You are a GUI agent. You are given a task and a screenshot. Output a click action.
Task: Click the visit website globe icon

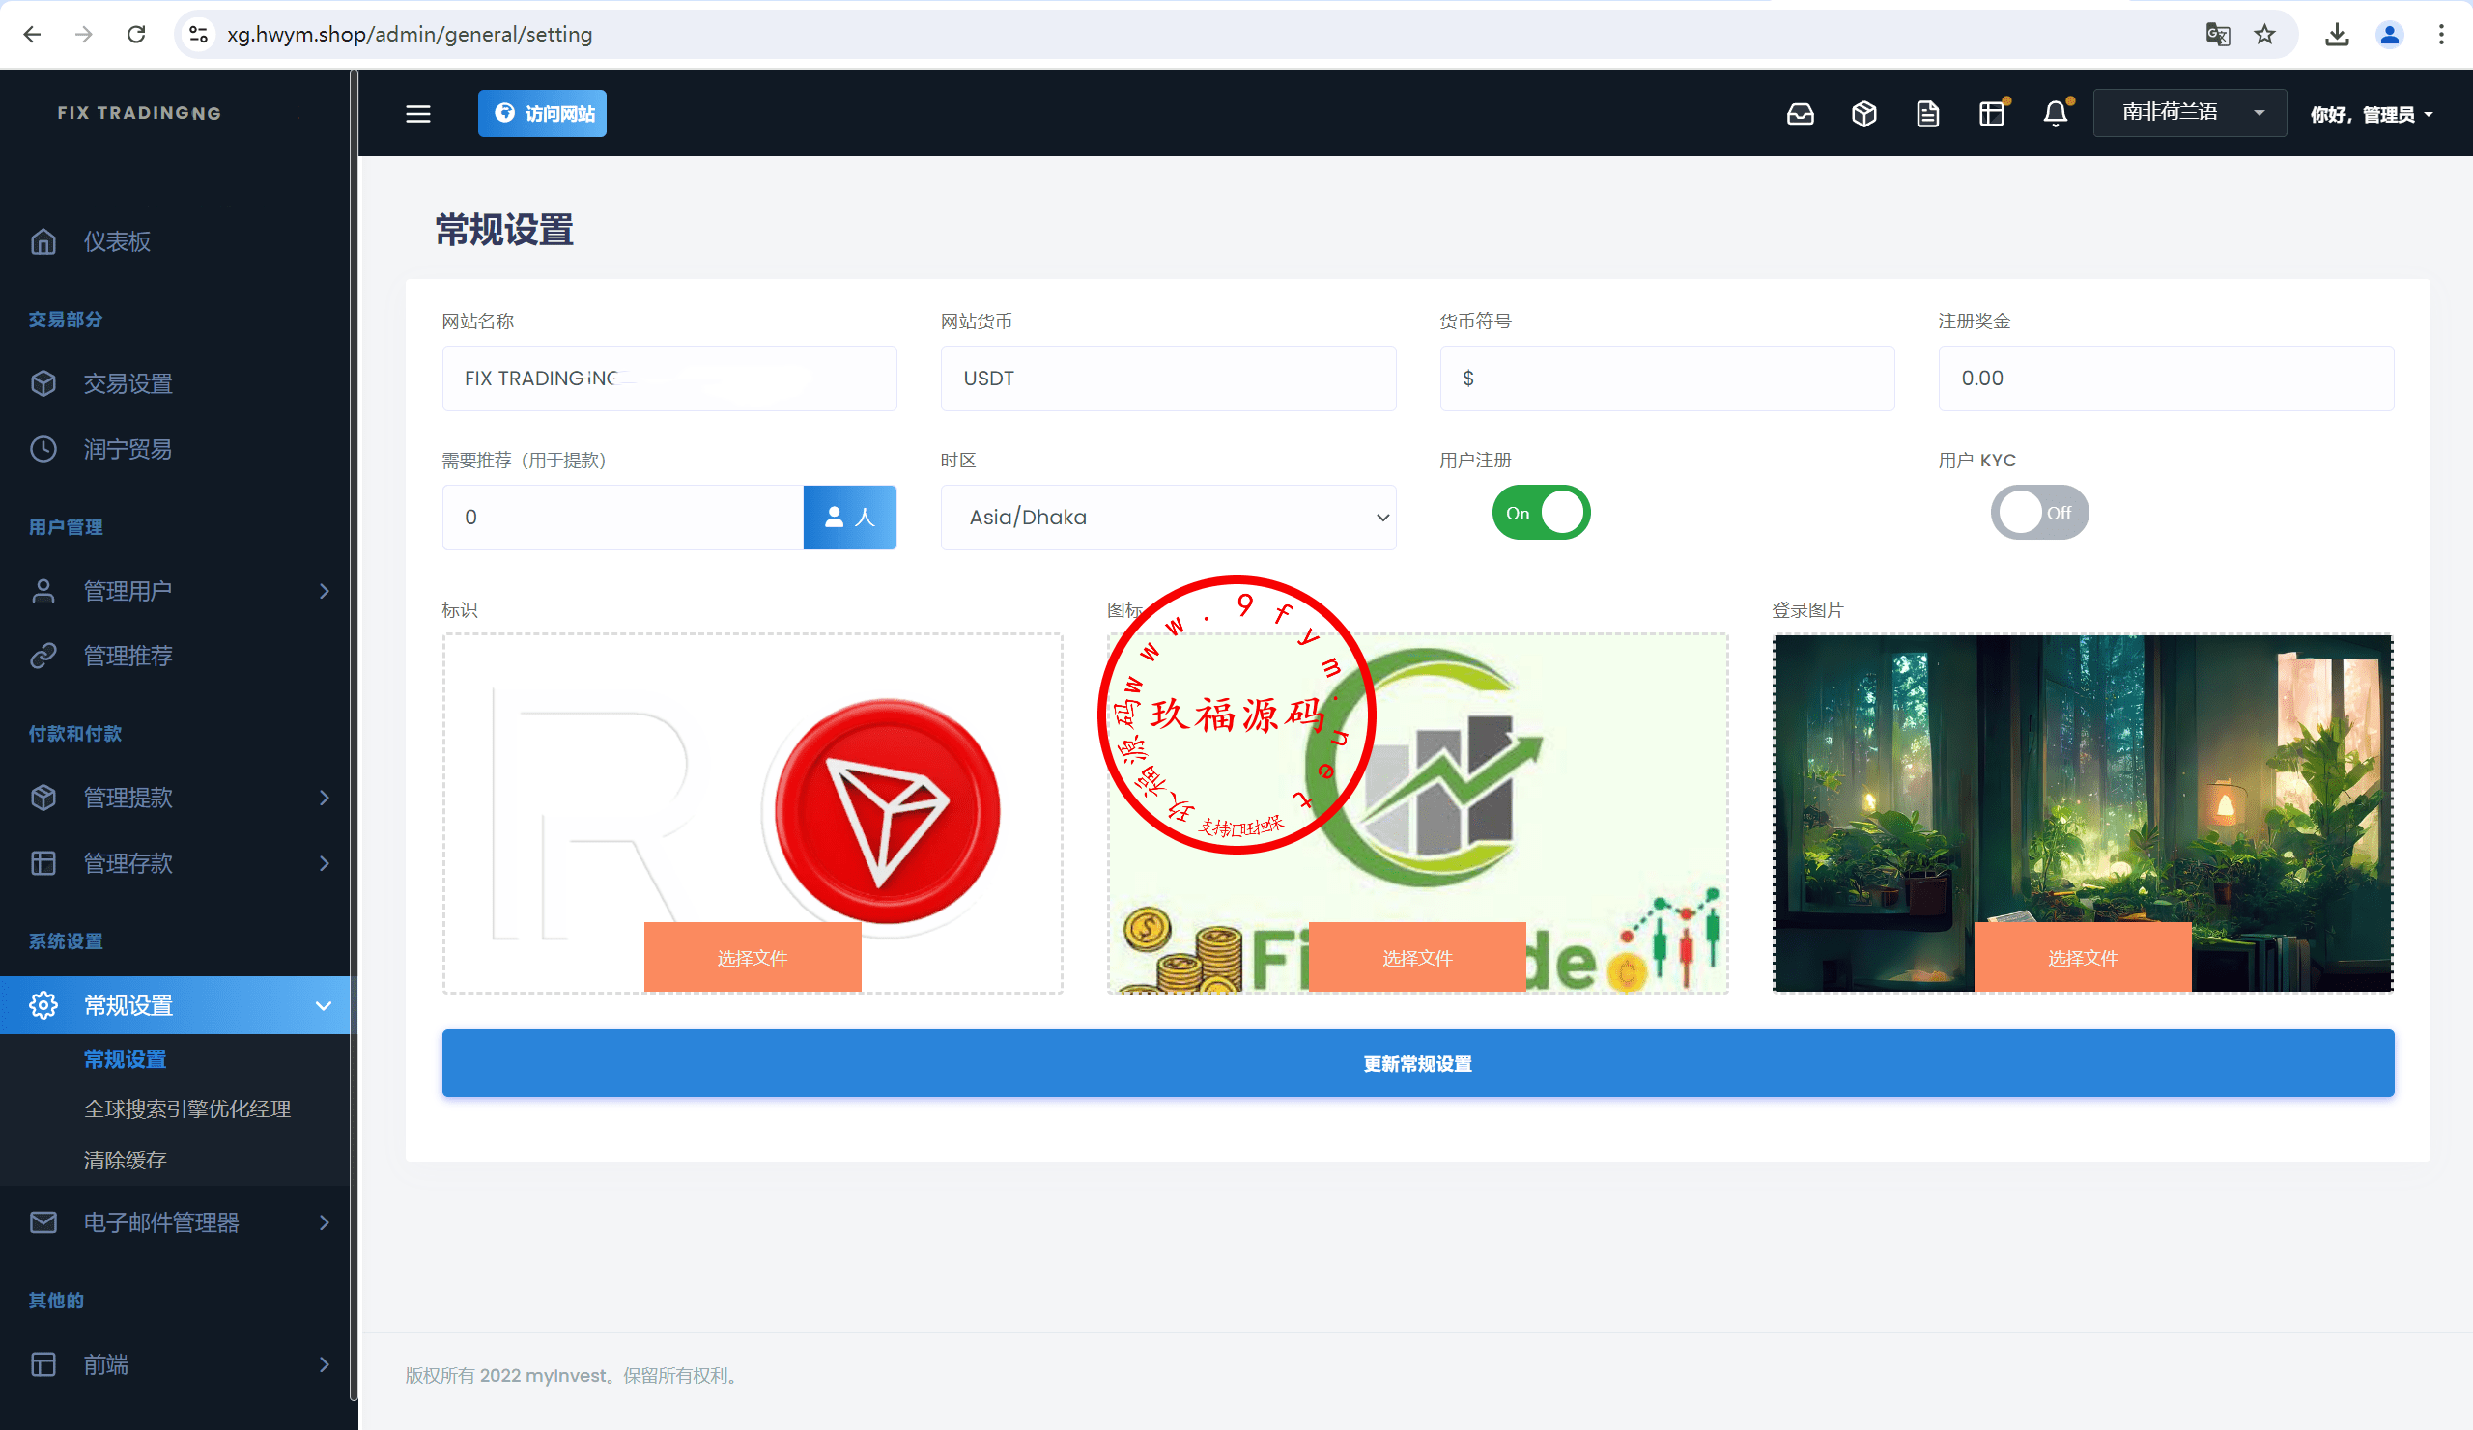506,112
